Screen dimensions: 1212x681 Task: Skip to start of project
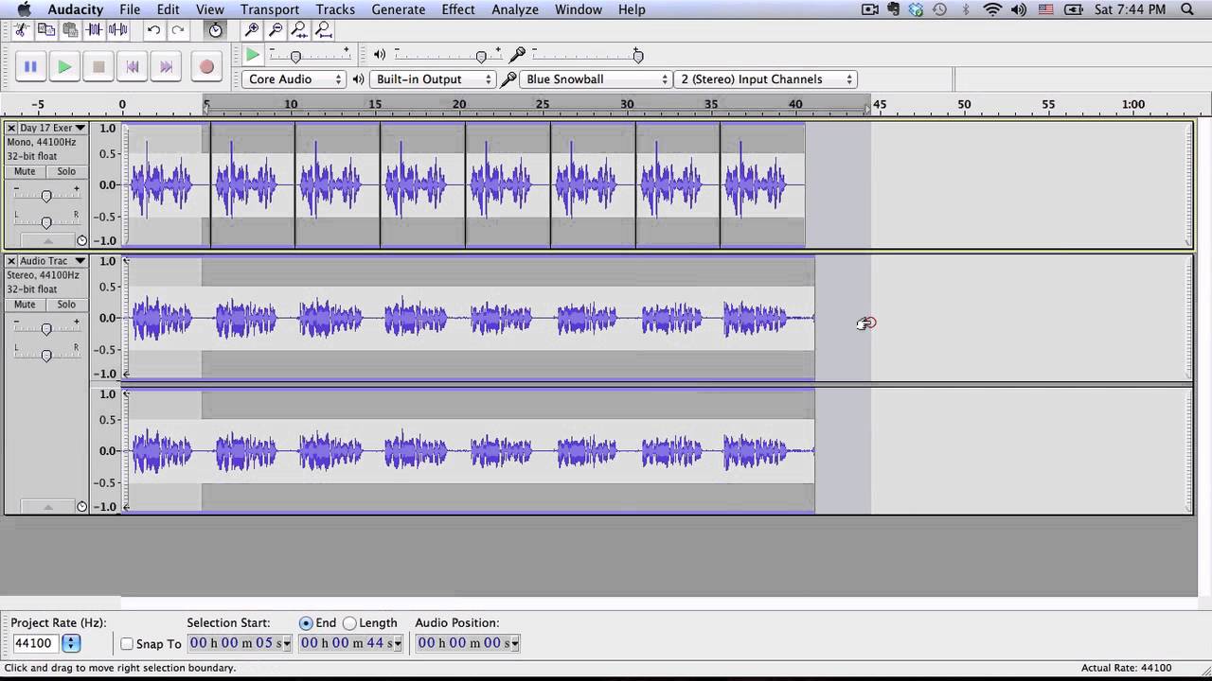click(x=133, y=66)
